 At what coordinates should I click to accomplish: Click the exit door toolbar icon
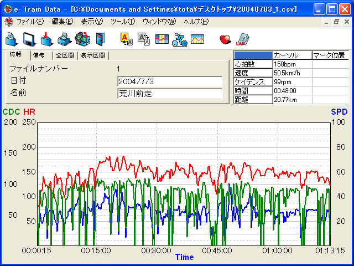coord(100,39)
